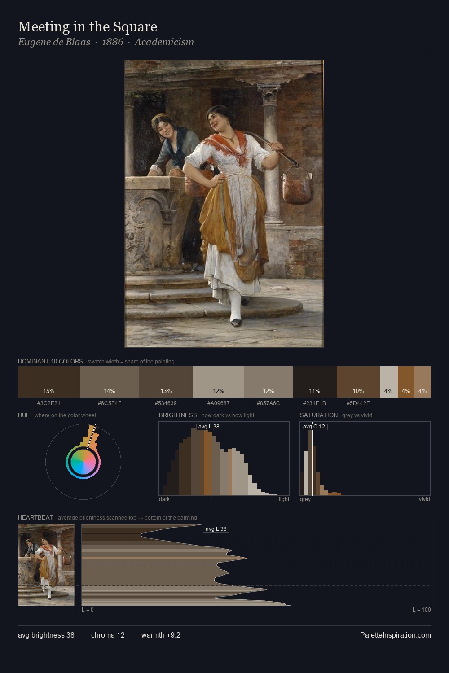The height and width of the screenshot is (673, 449).
Task: Click 'swatch width = share of the painting'
Action: click(131, 362)
